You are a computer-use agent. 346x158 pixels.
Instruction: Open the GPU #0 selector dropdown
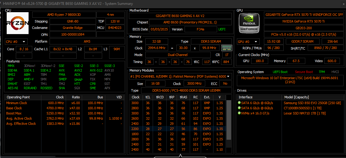[x=248, y=41]
